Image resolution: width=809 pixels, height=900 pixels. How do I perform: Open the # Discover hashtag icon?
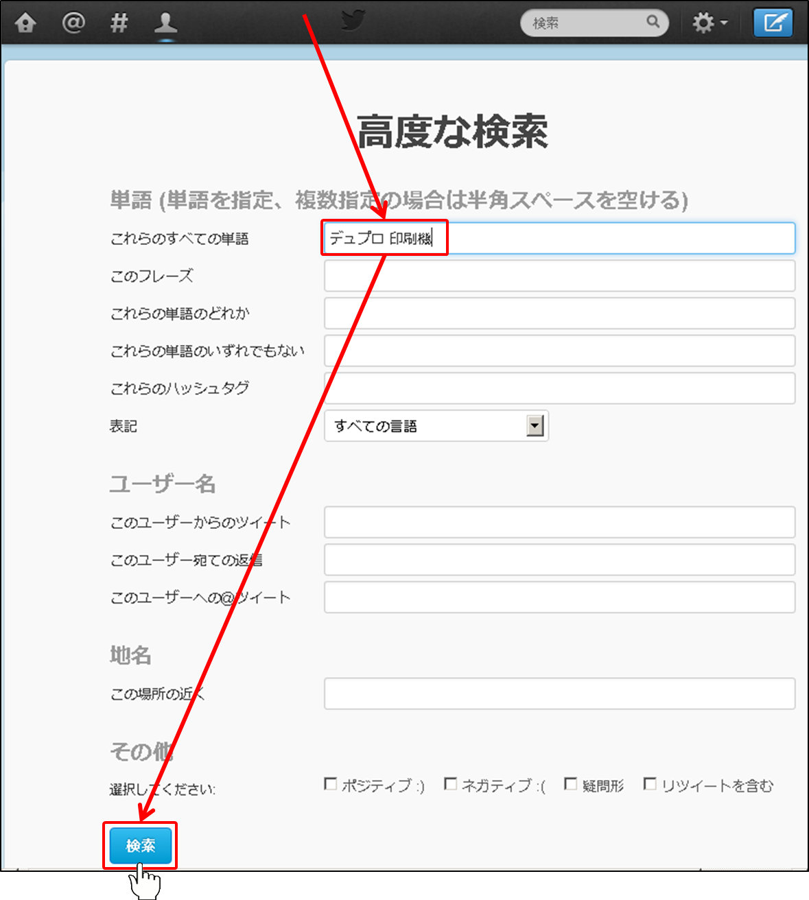119,23
